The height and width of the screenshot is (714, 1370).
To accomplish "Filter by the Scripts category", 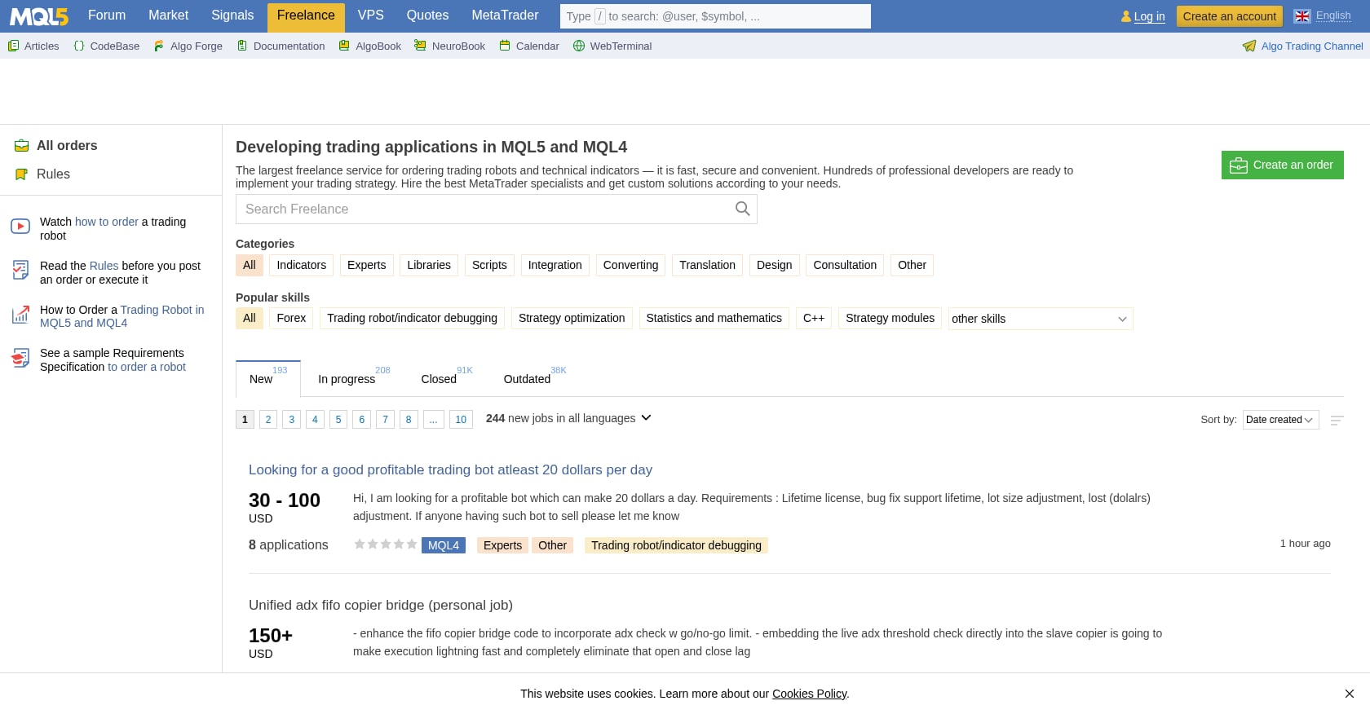I will coord(489,265).
